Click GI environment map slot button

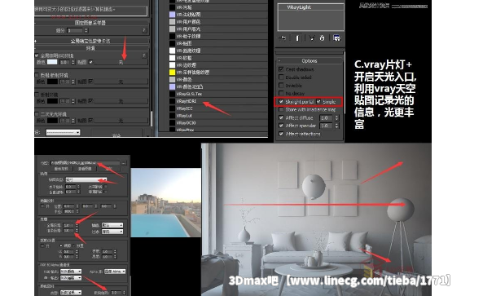(x=121, y=62)
